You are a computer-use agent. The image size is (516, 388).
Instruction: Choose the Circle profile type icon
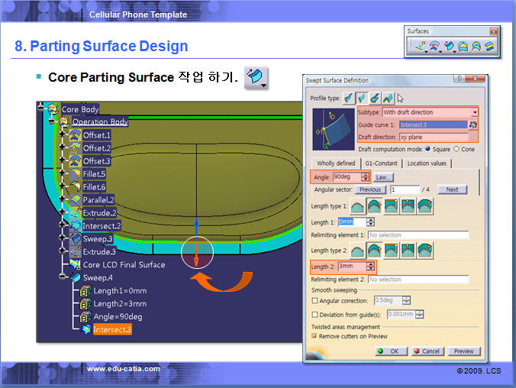(x=375, y=98)
